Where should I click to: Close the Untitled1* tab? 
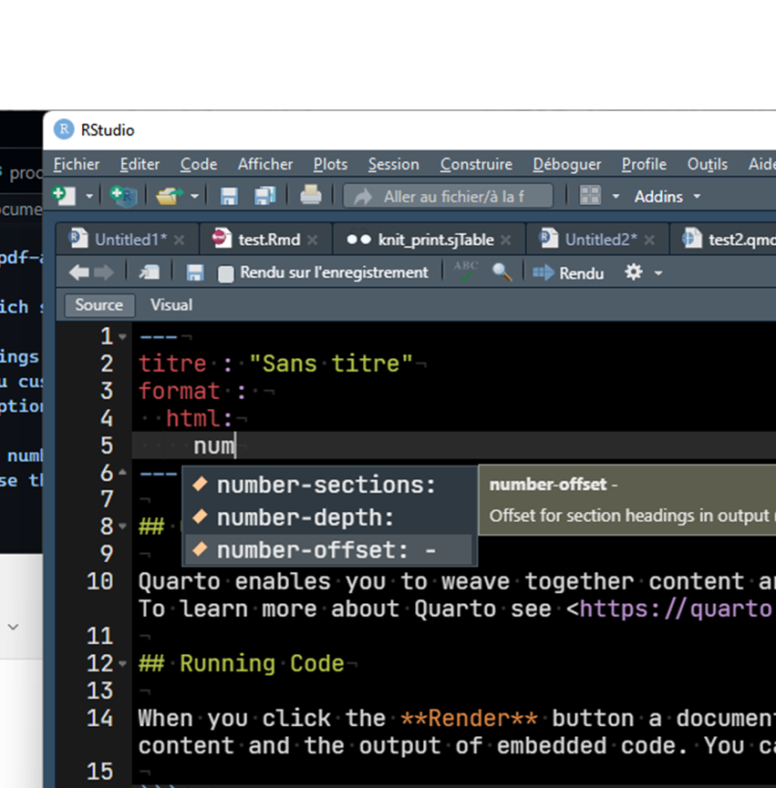pyautogui.click(x=179, y=240)
